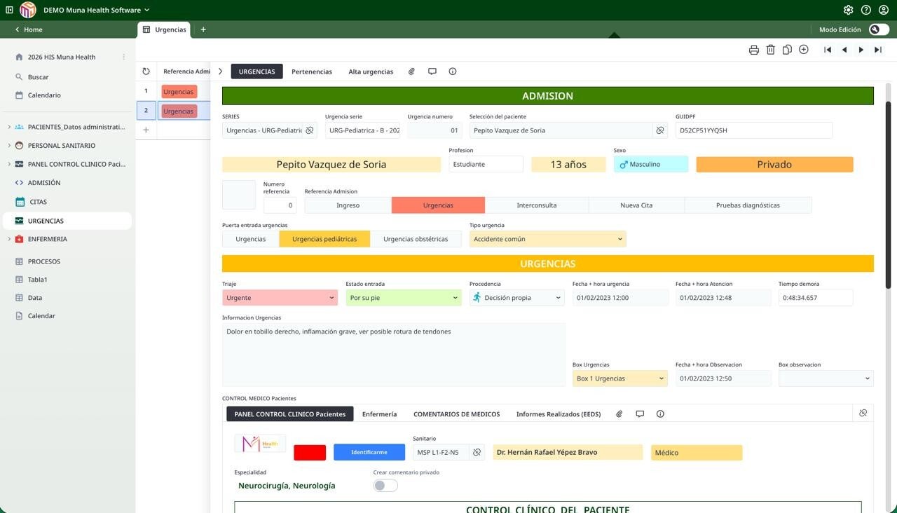The image size is (897, 513).
Task: Switch to the Pertenencias tab
Action: click(x=312, y=71)
